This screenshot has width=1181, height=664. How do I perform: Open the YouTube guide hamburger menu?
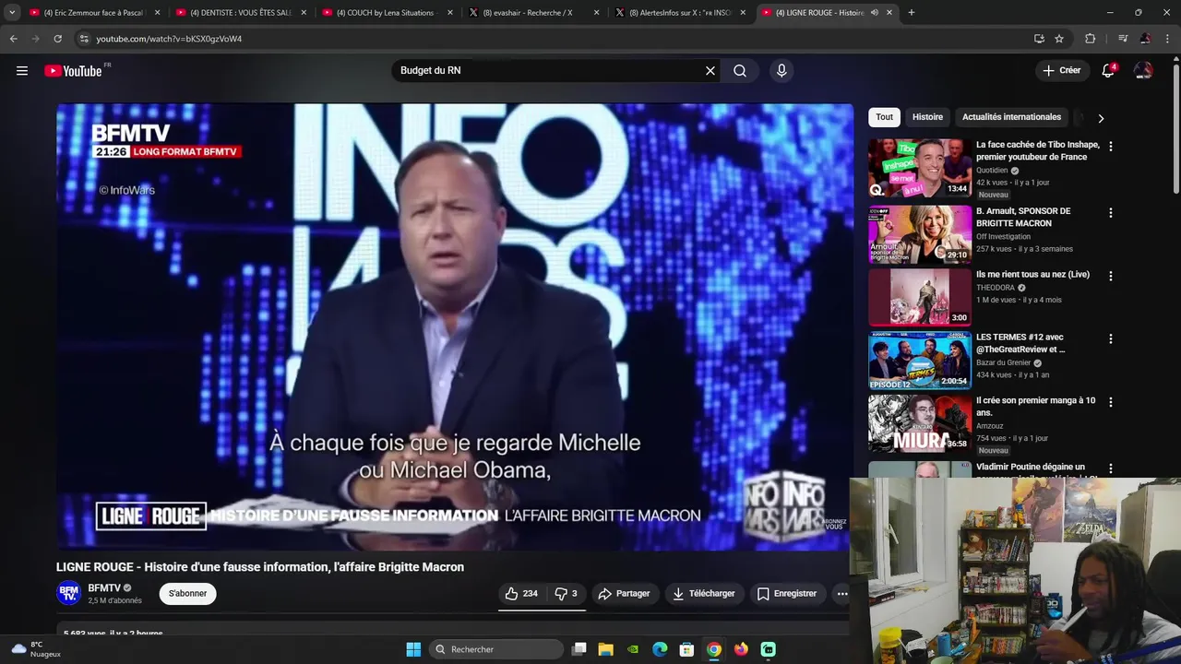[22, 71]
